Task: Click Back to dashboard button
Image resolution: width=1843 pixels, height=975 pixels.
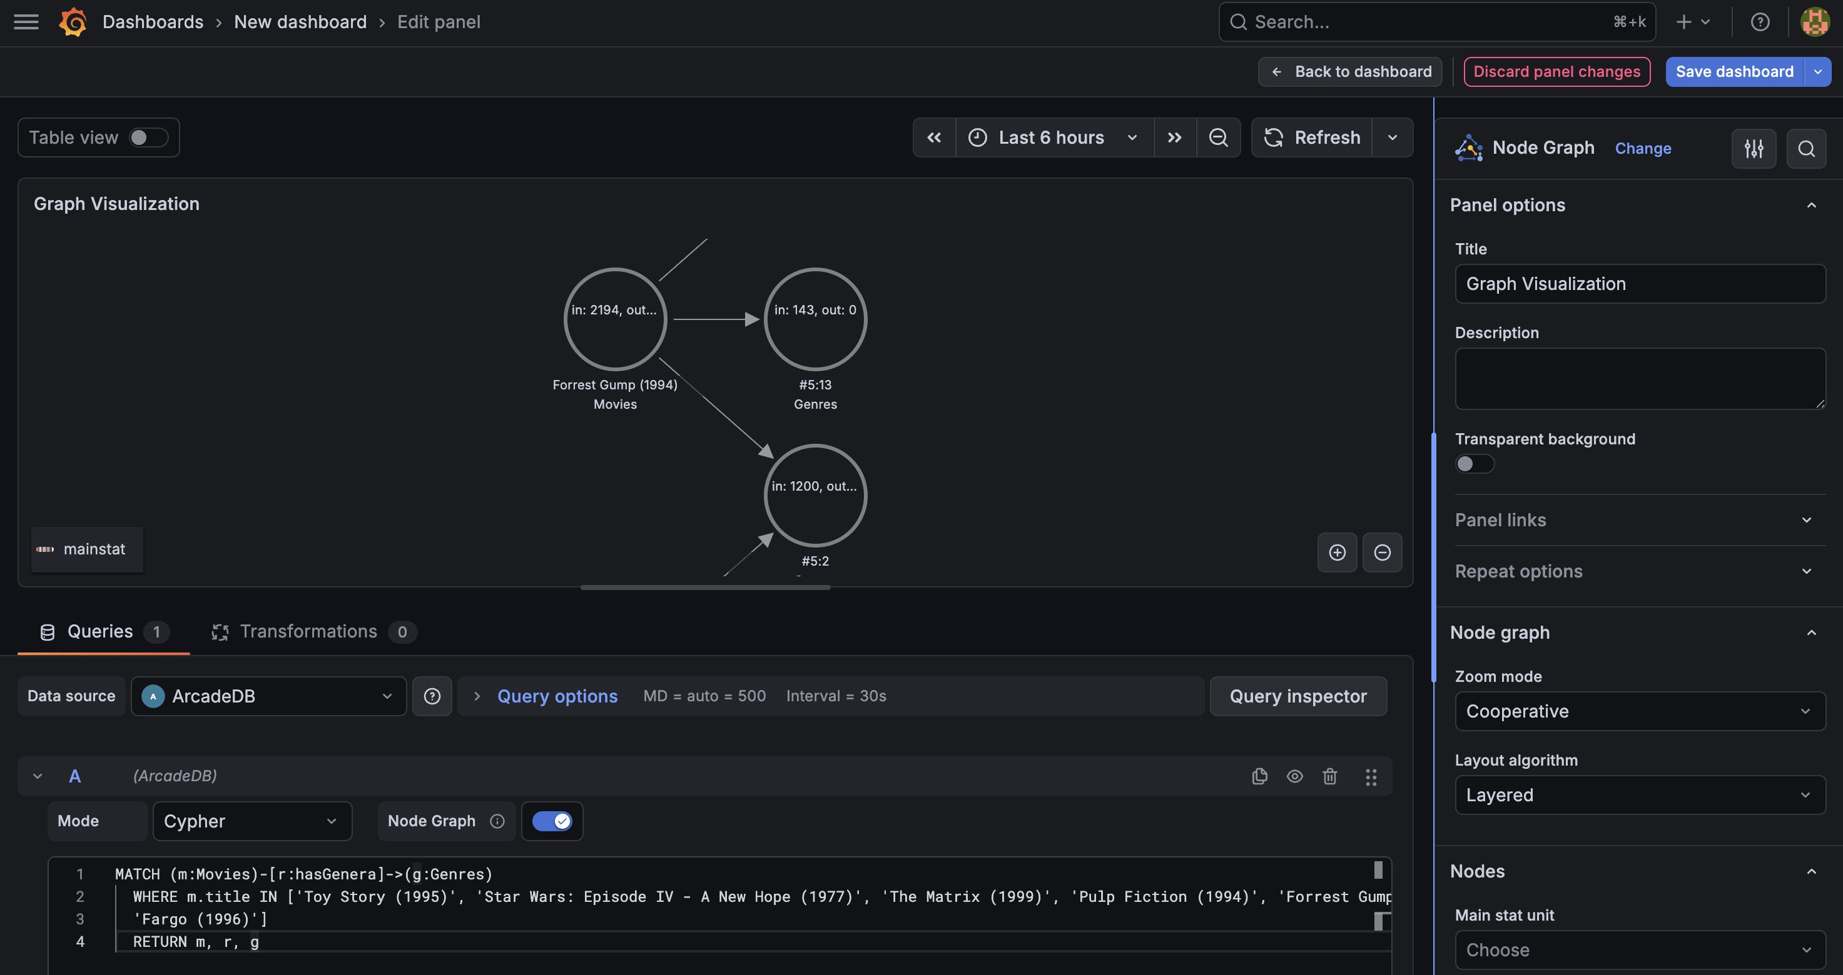Action: (x=1350, y=71)
